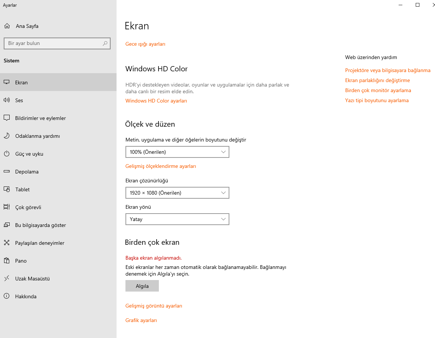The width and height of the screenshot is (435, 338).
Task: Select Odaklanma yardımı label in sidebar
Action: [37, 136]
